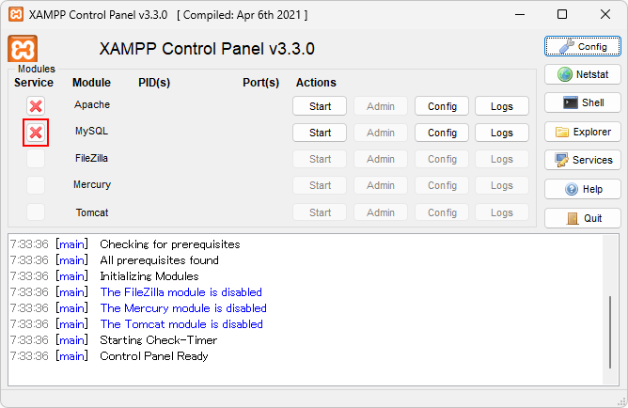
Task: Open Netstat via the globe icon button
Action: click(582, 74)
